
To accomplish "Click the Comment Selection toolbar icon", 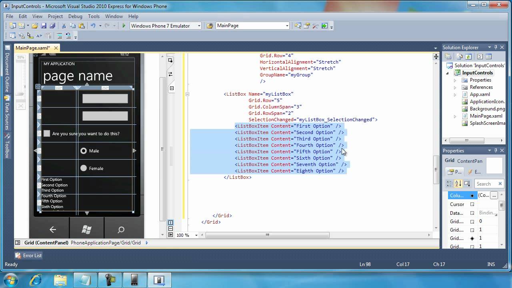I will tap(60, 36).
